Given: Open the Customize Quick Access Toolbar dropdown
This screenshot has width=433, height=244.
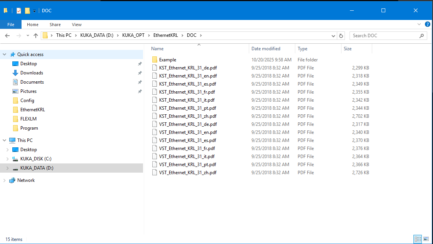Looking at the screenshot, I should click(x=35, y=11).
